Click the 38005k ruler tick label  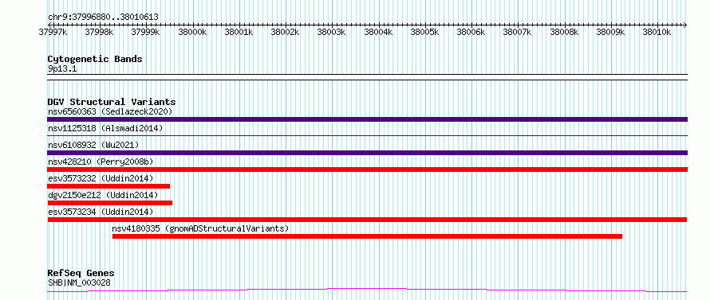click(424, 32)
